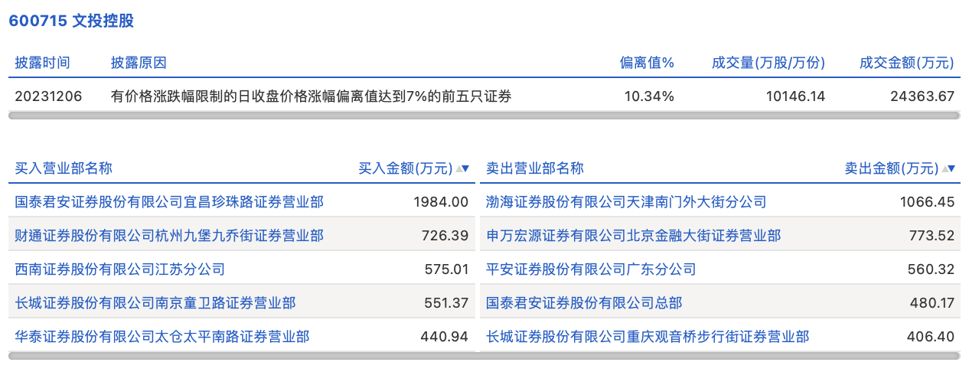Open 600715 文投控股 stock title link
969x372 pixels.
click(x=71, y=21)
